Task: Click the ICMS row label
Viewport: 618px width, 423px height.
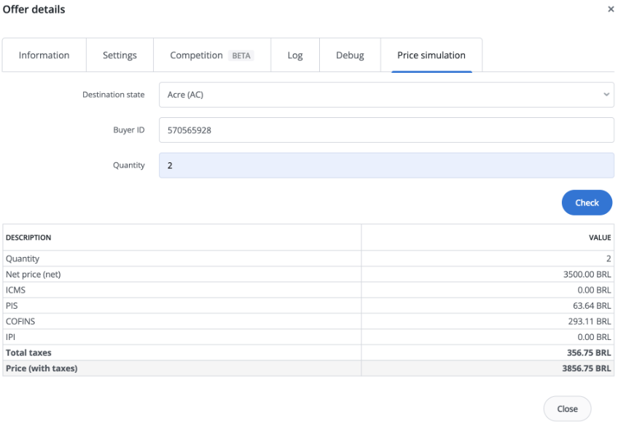Action: tap(15, 290)
